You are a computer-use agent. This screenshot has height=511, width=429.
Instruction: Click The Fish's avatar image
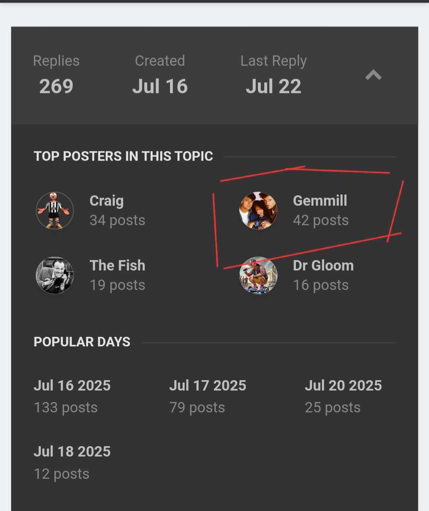[x=55, y=276]
